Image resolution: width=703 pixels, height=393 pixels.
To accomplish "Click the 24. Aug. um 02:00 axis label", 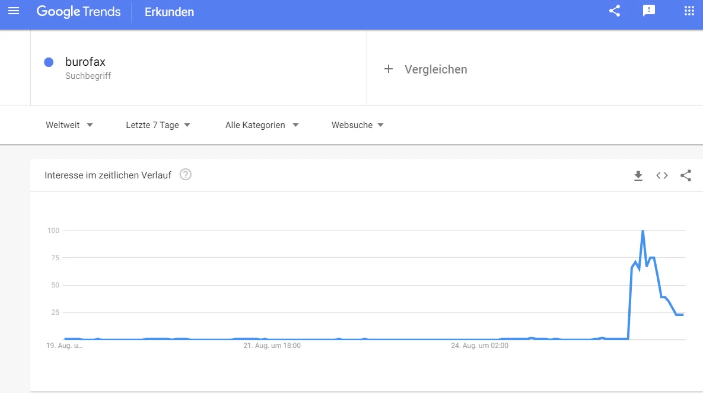I will tap(480, 346).
